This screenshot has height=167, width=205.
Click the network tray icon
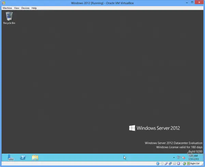[x=179, y=157]
